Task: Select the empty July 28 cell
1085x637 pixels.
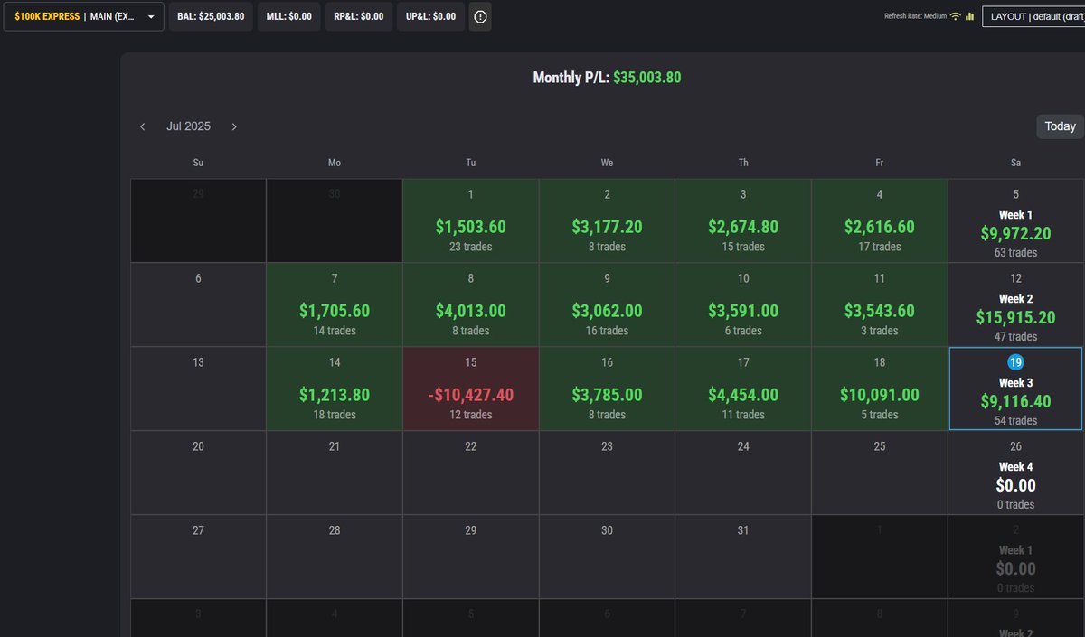Action: [x=335, y=557]
